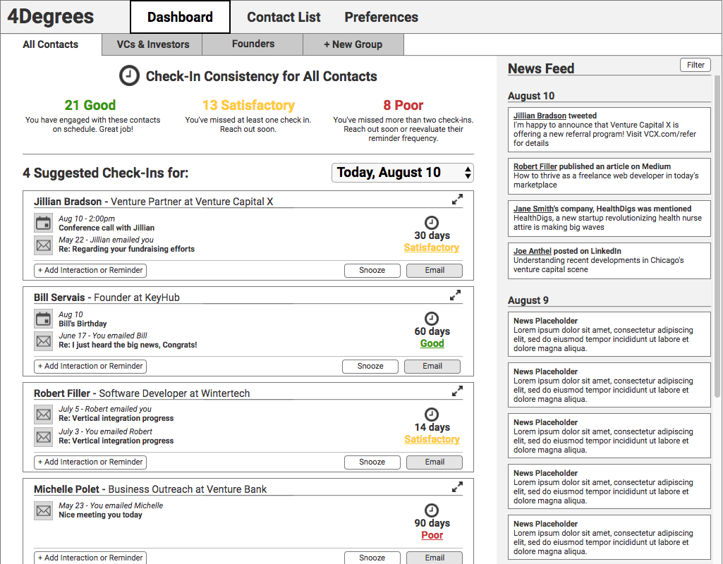This screenshot has height=564, width=723.
Task: Click envelope icon beside I just heard the big news
Action: click(x=43, y=341)
